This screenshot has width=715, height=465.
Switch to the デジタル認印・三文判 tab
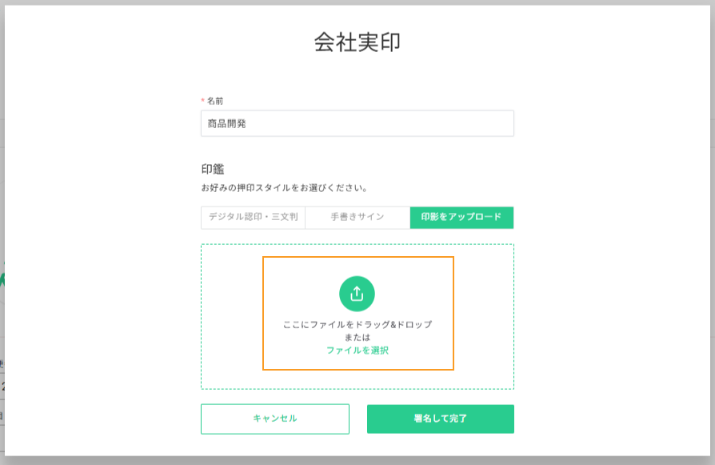pos(253,217)
